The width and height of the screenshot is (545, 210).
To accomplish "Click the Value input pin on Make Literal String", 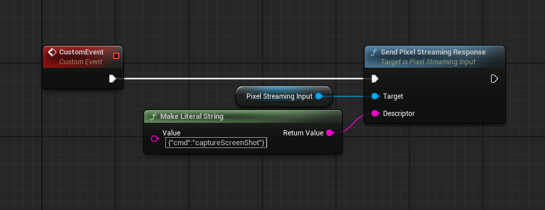I will coord(154,138).
